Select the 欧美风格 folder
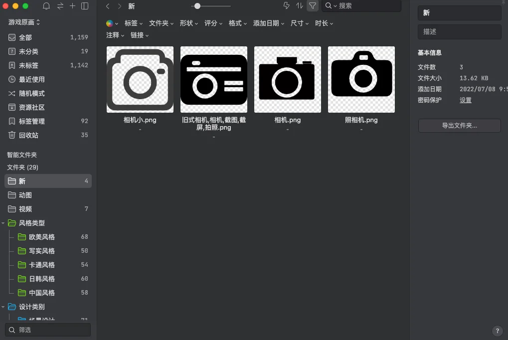This screenshot has width=508, height=340. tap(41, 237)
